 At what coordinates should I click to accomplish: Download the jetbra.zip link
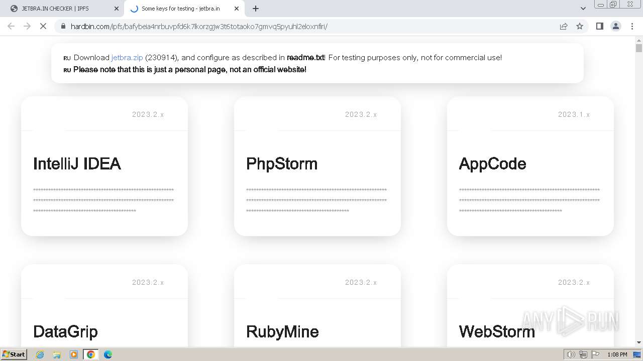pyautogui.click(x=127, y=57)
